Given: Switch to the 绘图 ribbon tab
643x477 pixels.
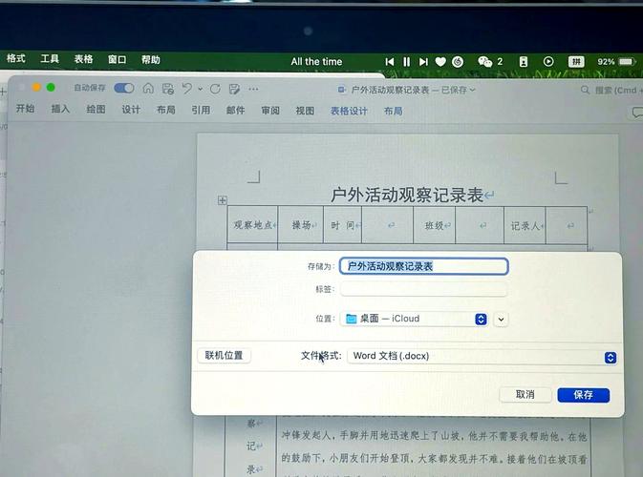Looking at the screenshot, I should pyautogui.click(x=96, y=110).
